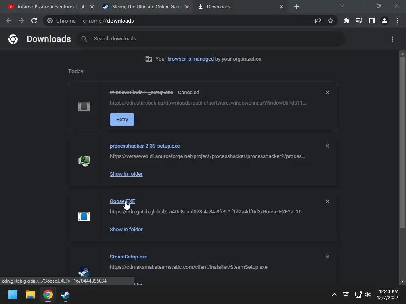Open processhacker-2.39-setup.exe file link
Screen dimensions: 406x304
[144, 146]
